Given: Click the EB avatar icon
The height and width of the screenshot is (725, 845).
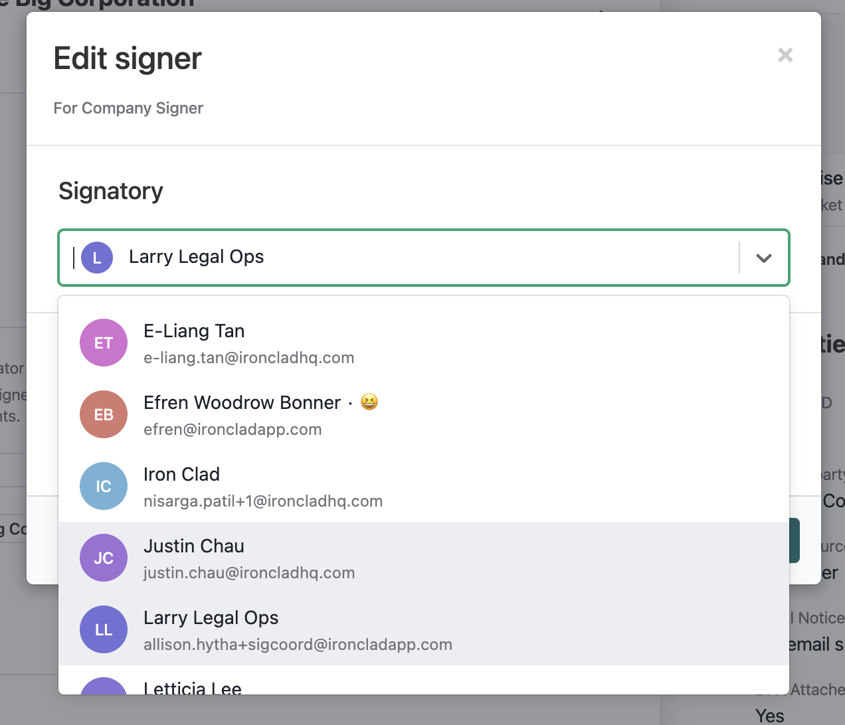Looking at the screenshot, I should [104, 414].
